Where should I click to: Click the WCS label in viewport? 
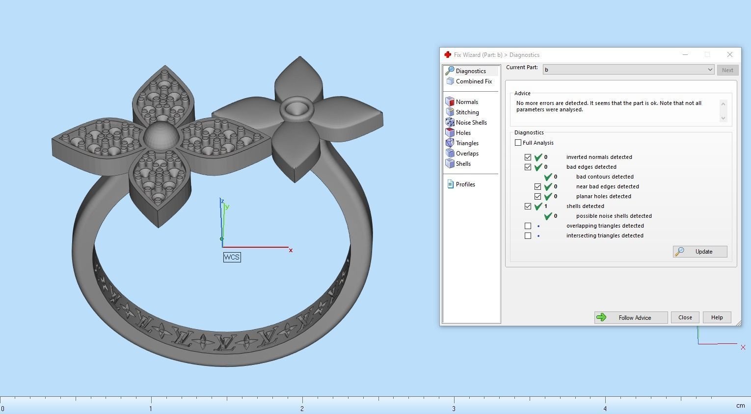(x=232, y=257)
